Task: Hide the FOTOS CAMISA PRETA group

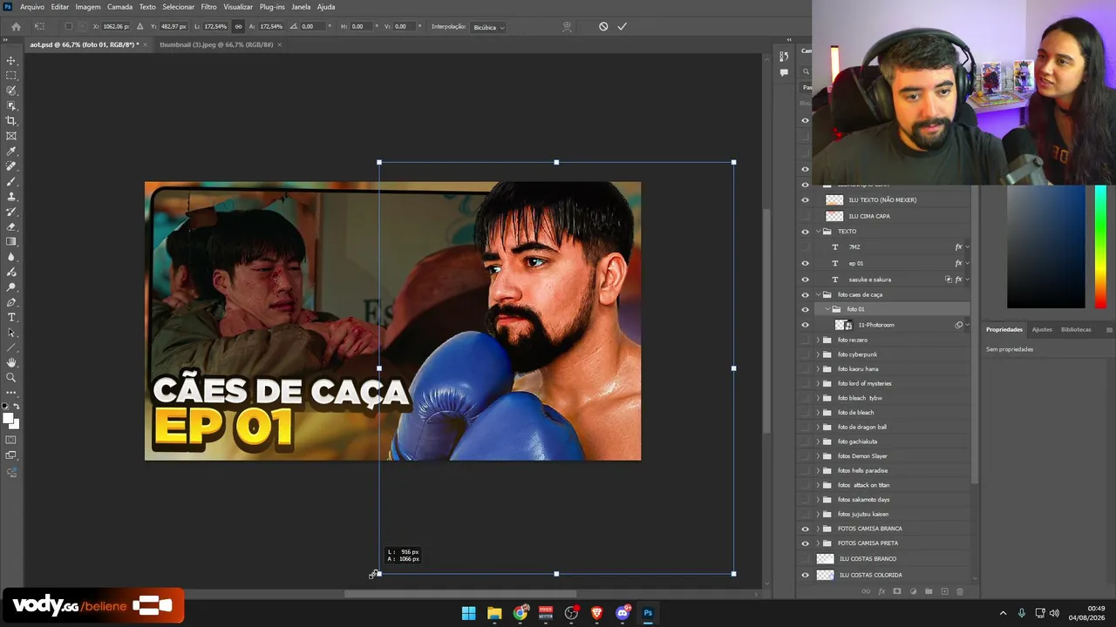Action: [805, 543]
